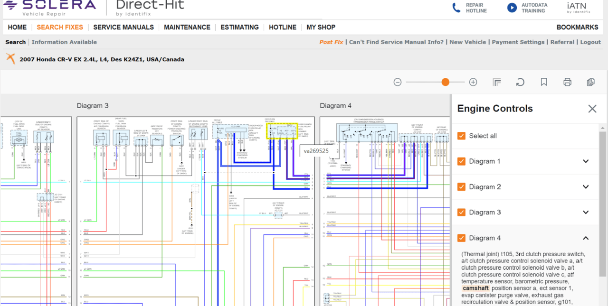Uncheck the Select all checkbox
608x306 pixels.
coord(461,136)
